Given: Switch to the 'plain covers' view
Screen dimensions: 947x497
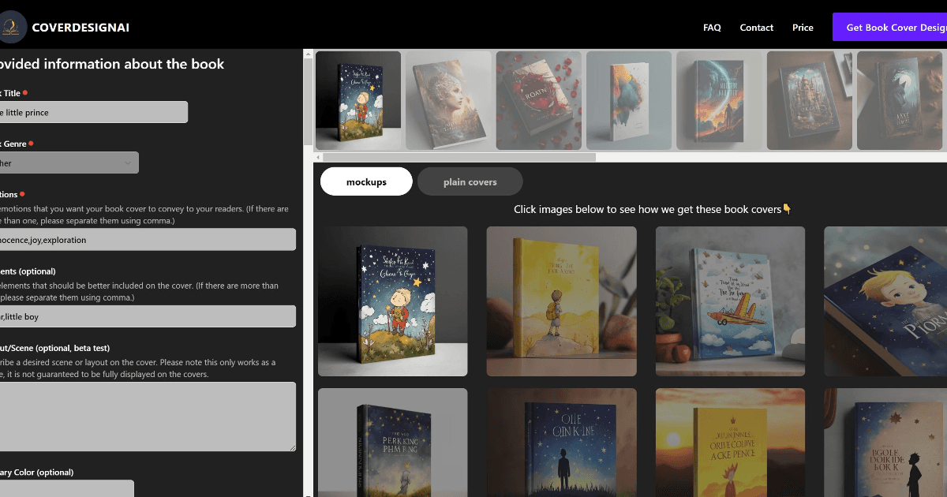Looking at the screenshot, I should coord(470,181).
